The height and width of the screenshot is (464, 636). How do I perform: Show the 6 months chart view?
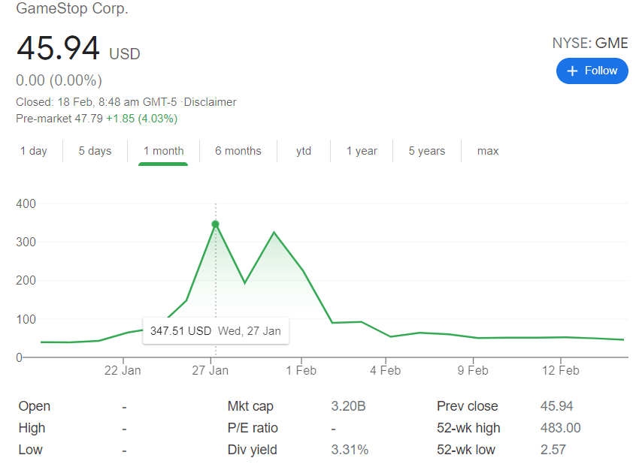[238, 151]
